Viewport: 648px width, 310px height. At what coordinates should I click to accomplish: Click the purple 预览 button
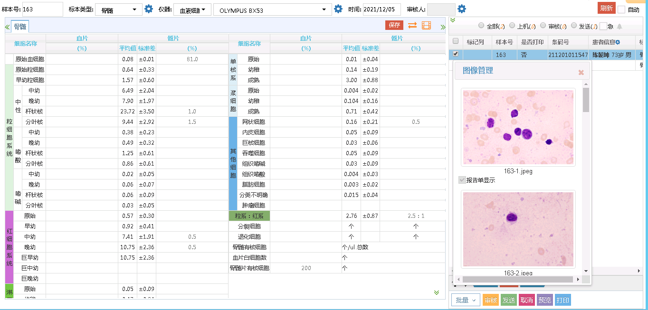tap(544, 300)
